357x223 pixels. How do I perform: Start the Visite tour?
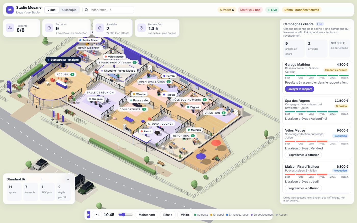click(185, 215)
